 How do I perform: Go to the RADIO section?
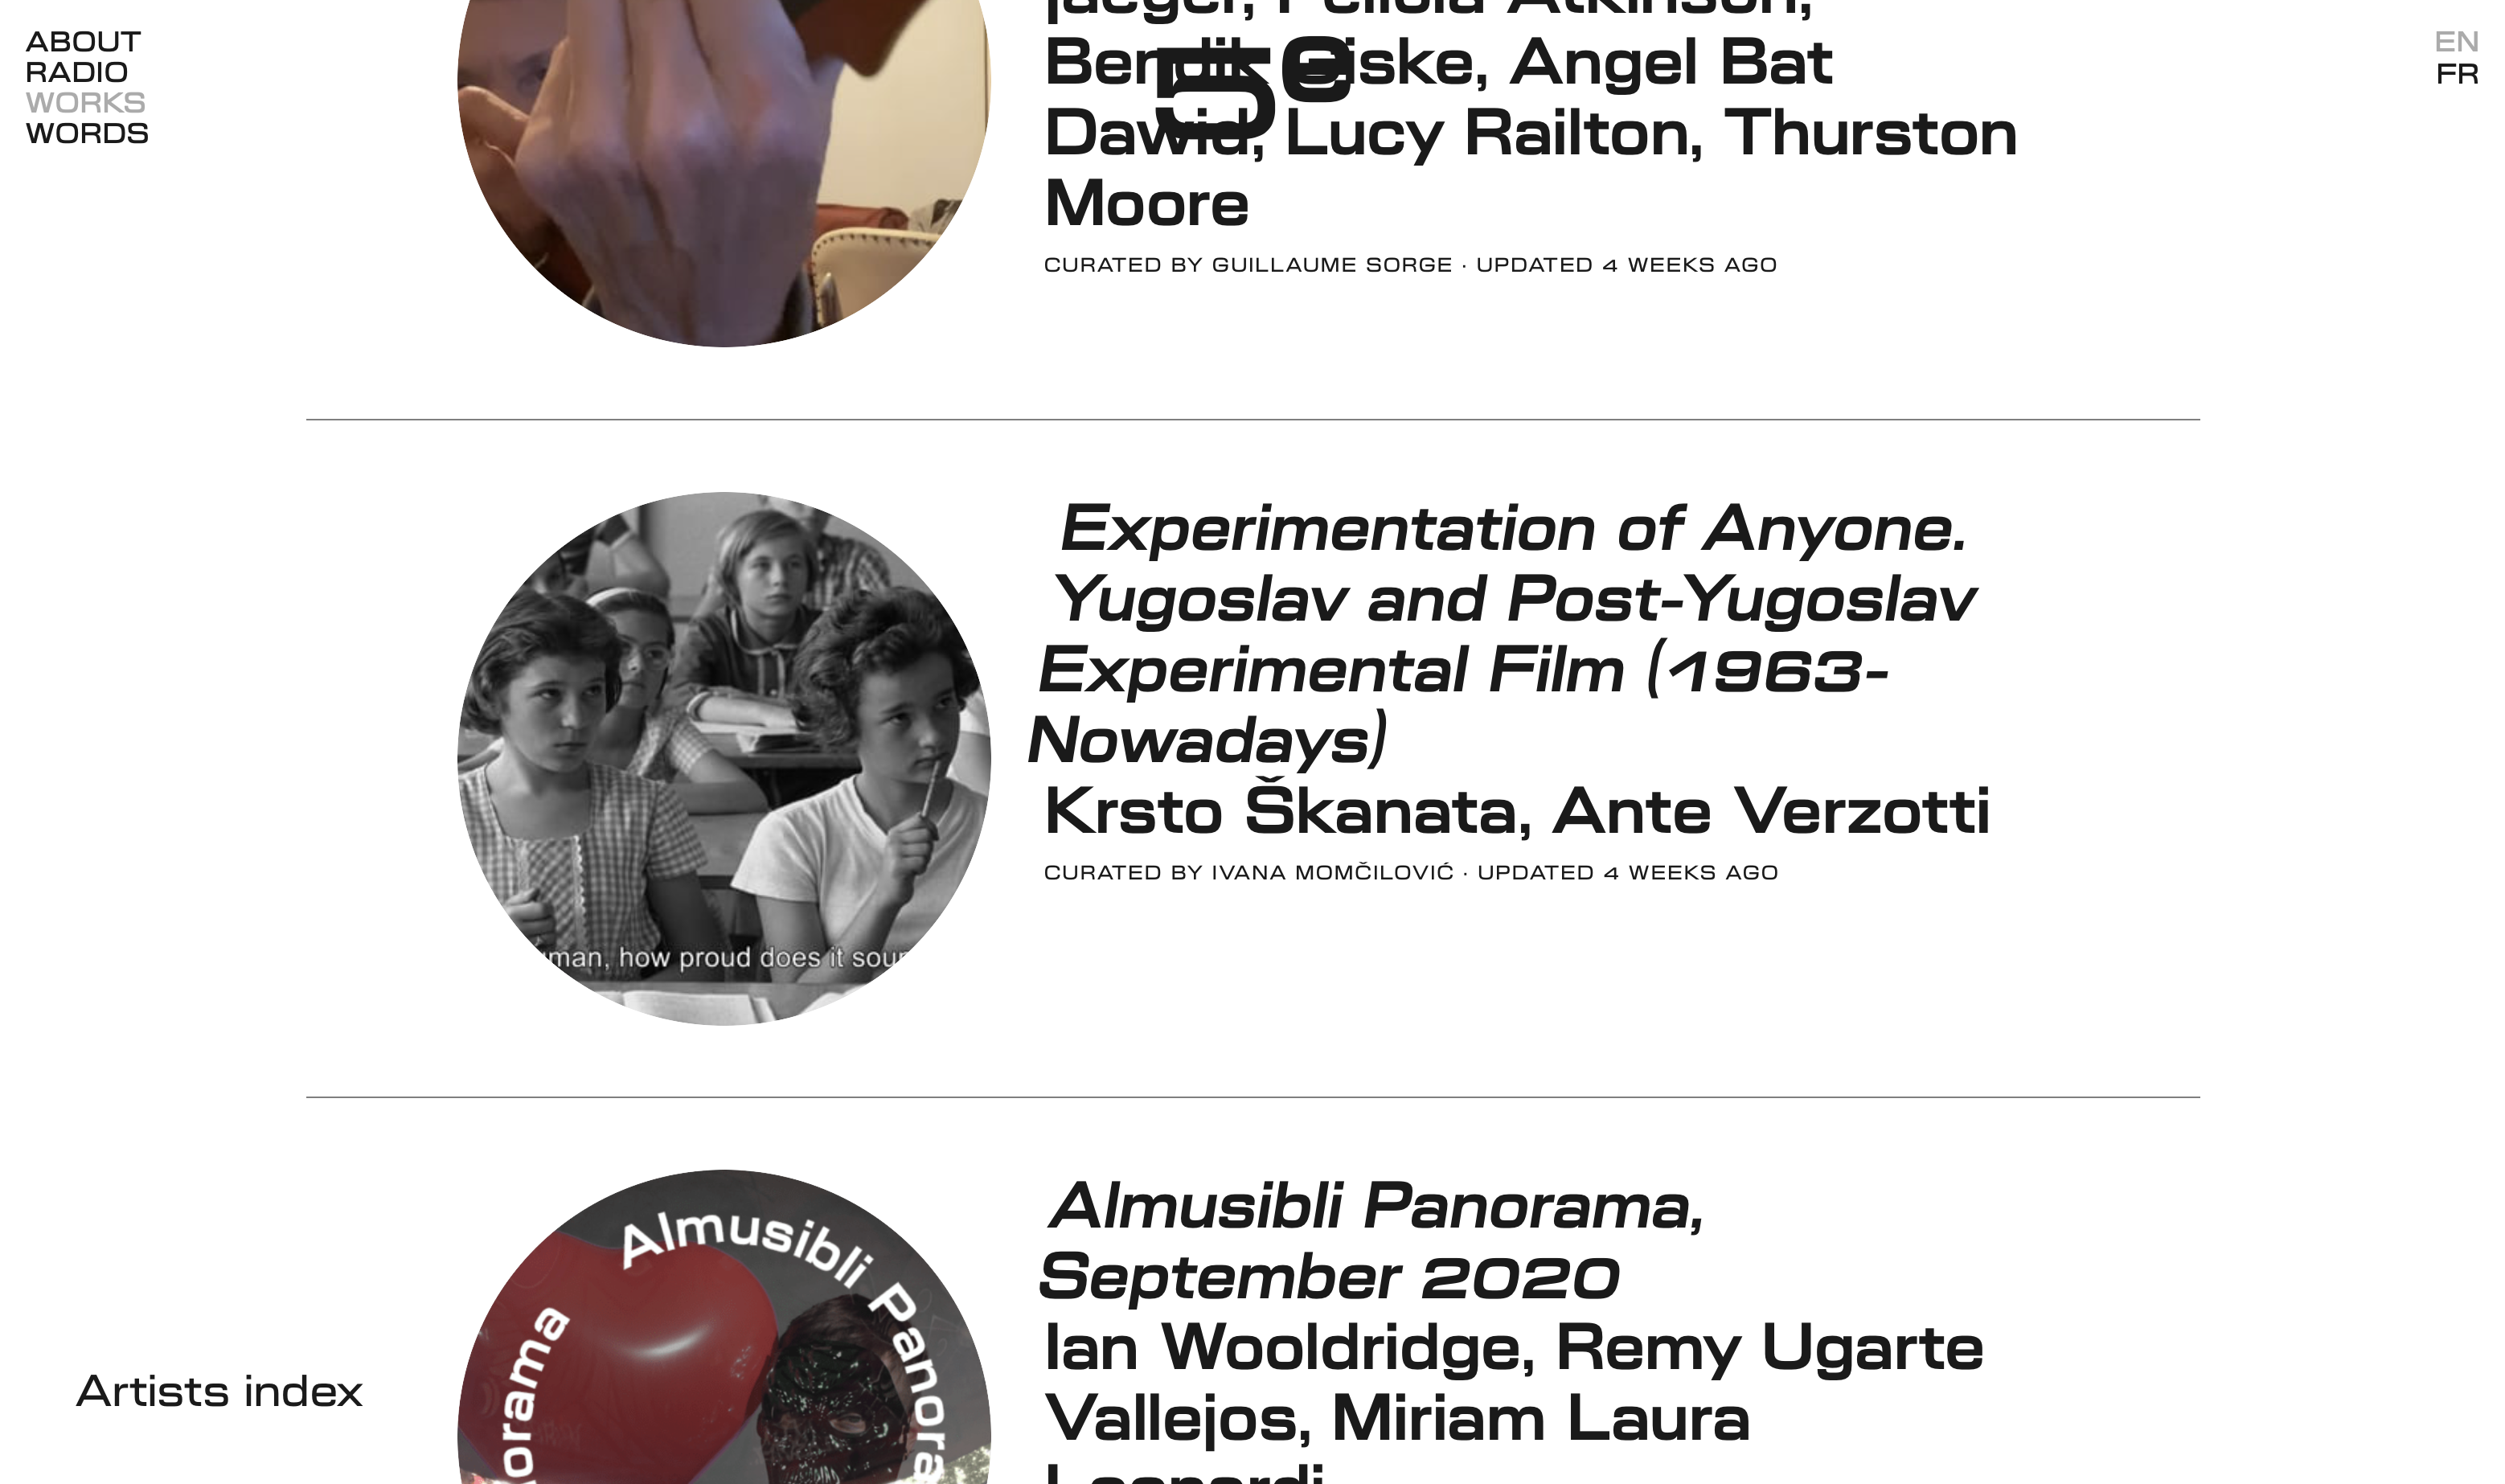[77, 72]
